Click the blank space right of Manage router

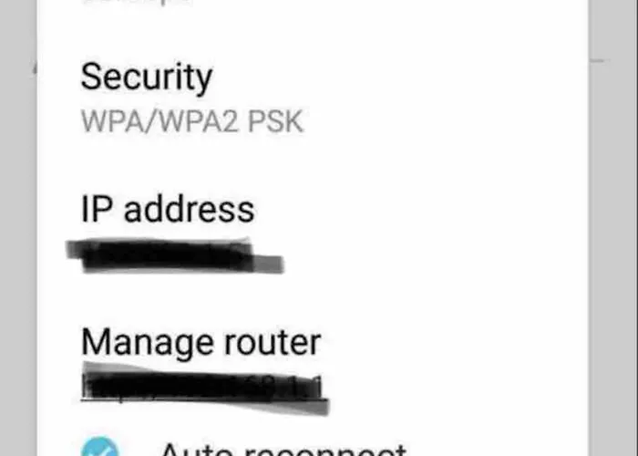coord(454,343)
